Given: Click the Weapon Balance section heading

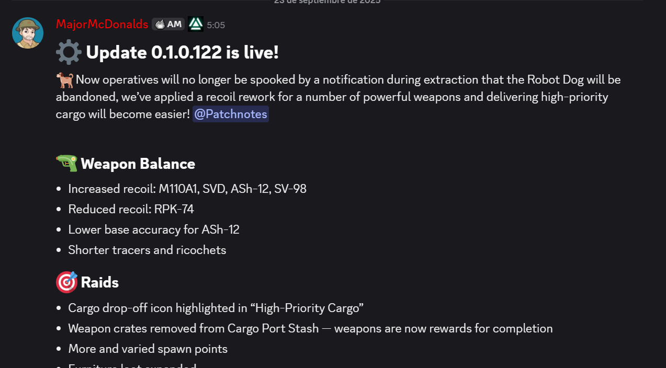Looking at the screenshot, I should point(138,164).
